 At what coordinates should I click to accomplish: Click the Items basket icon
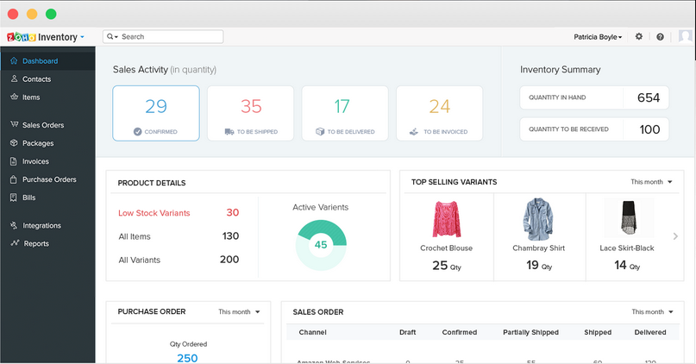[x=14, y=97]
